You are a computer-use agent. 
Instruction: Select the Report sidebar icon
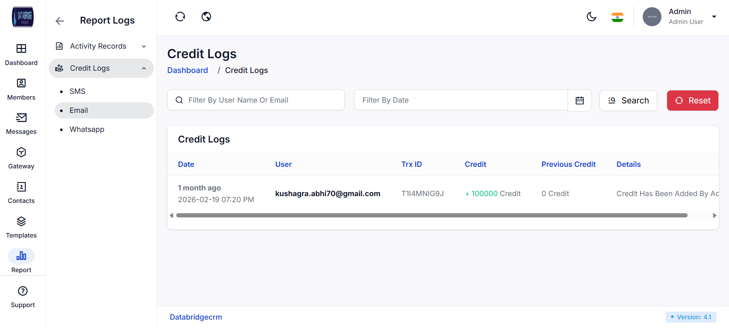click(21, 256)
